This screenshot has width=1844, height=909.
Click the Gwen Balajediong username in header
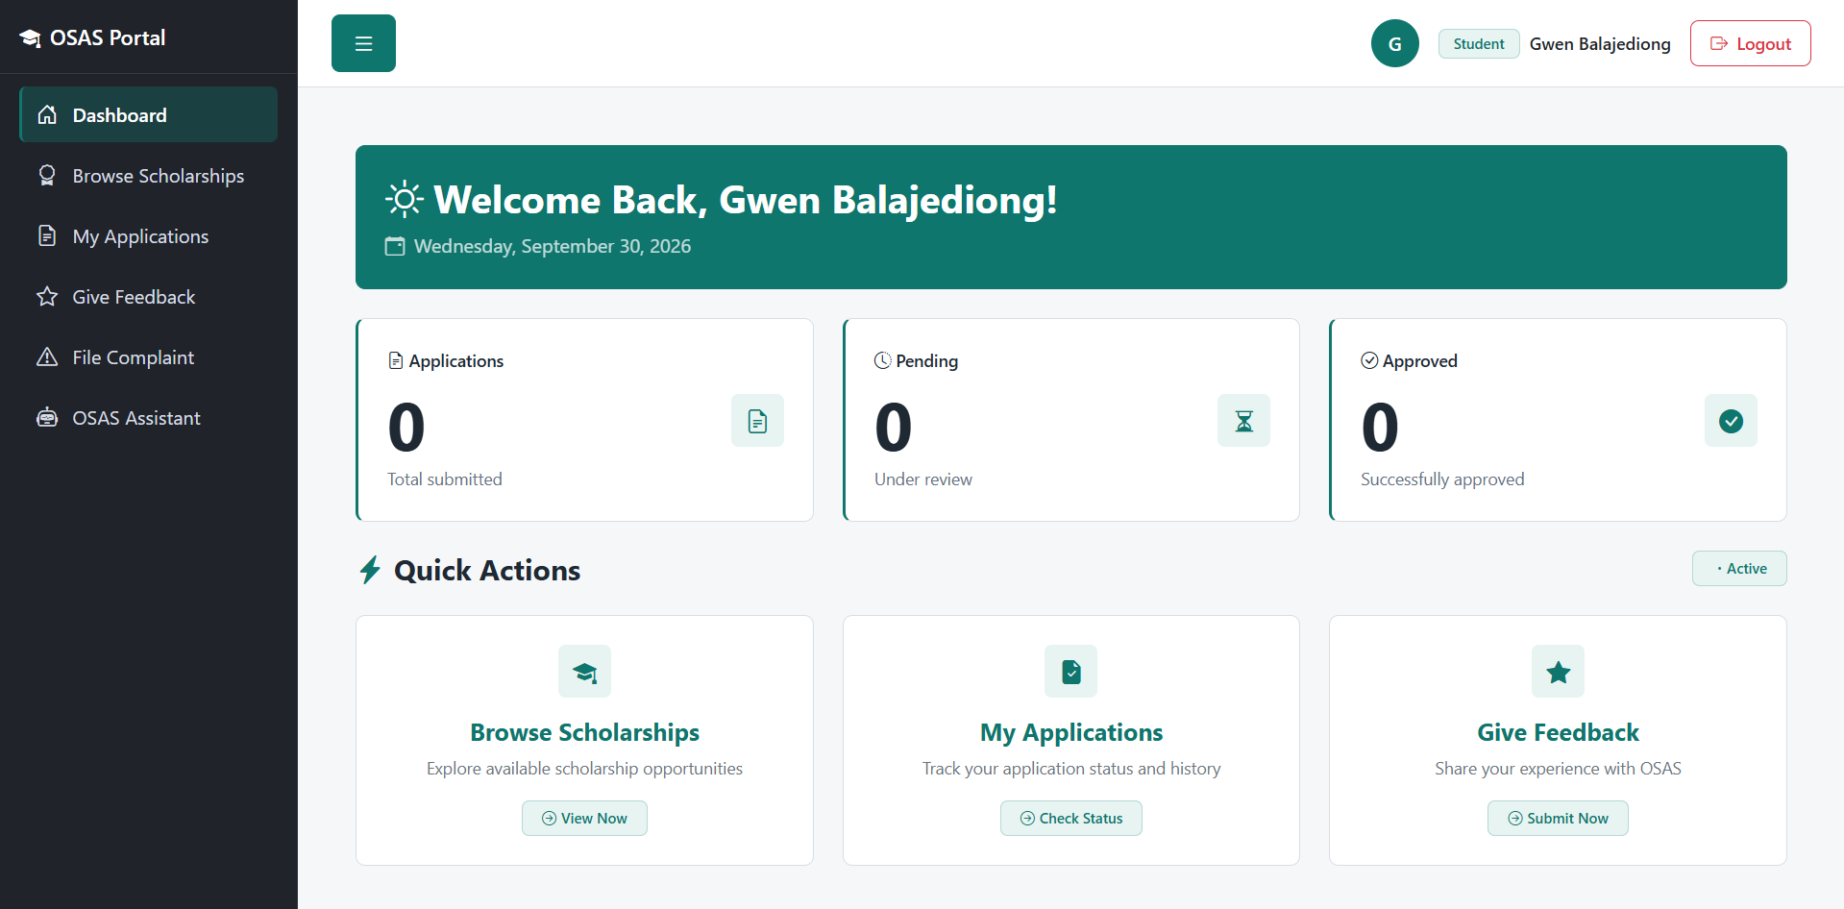pyautogui.click(x=1600, y=44)
